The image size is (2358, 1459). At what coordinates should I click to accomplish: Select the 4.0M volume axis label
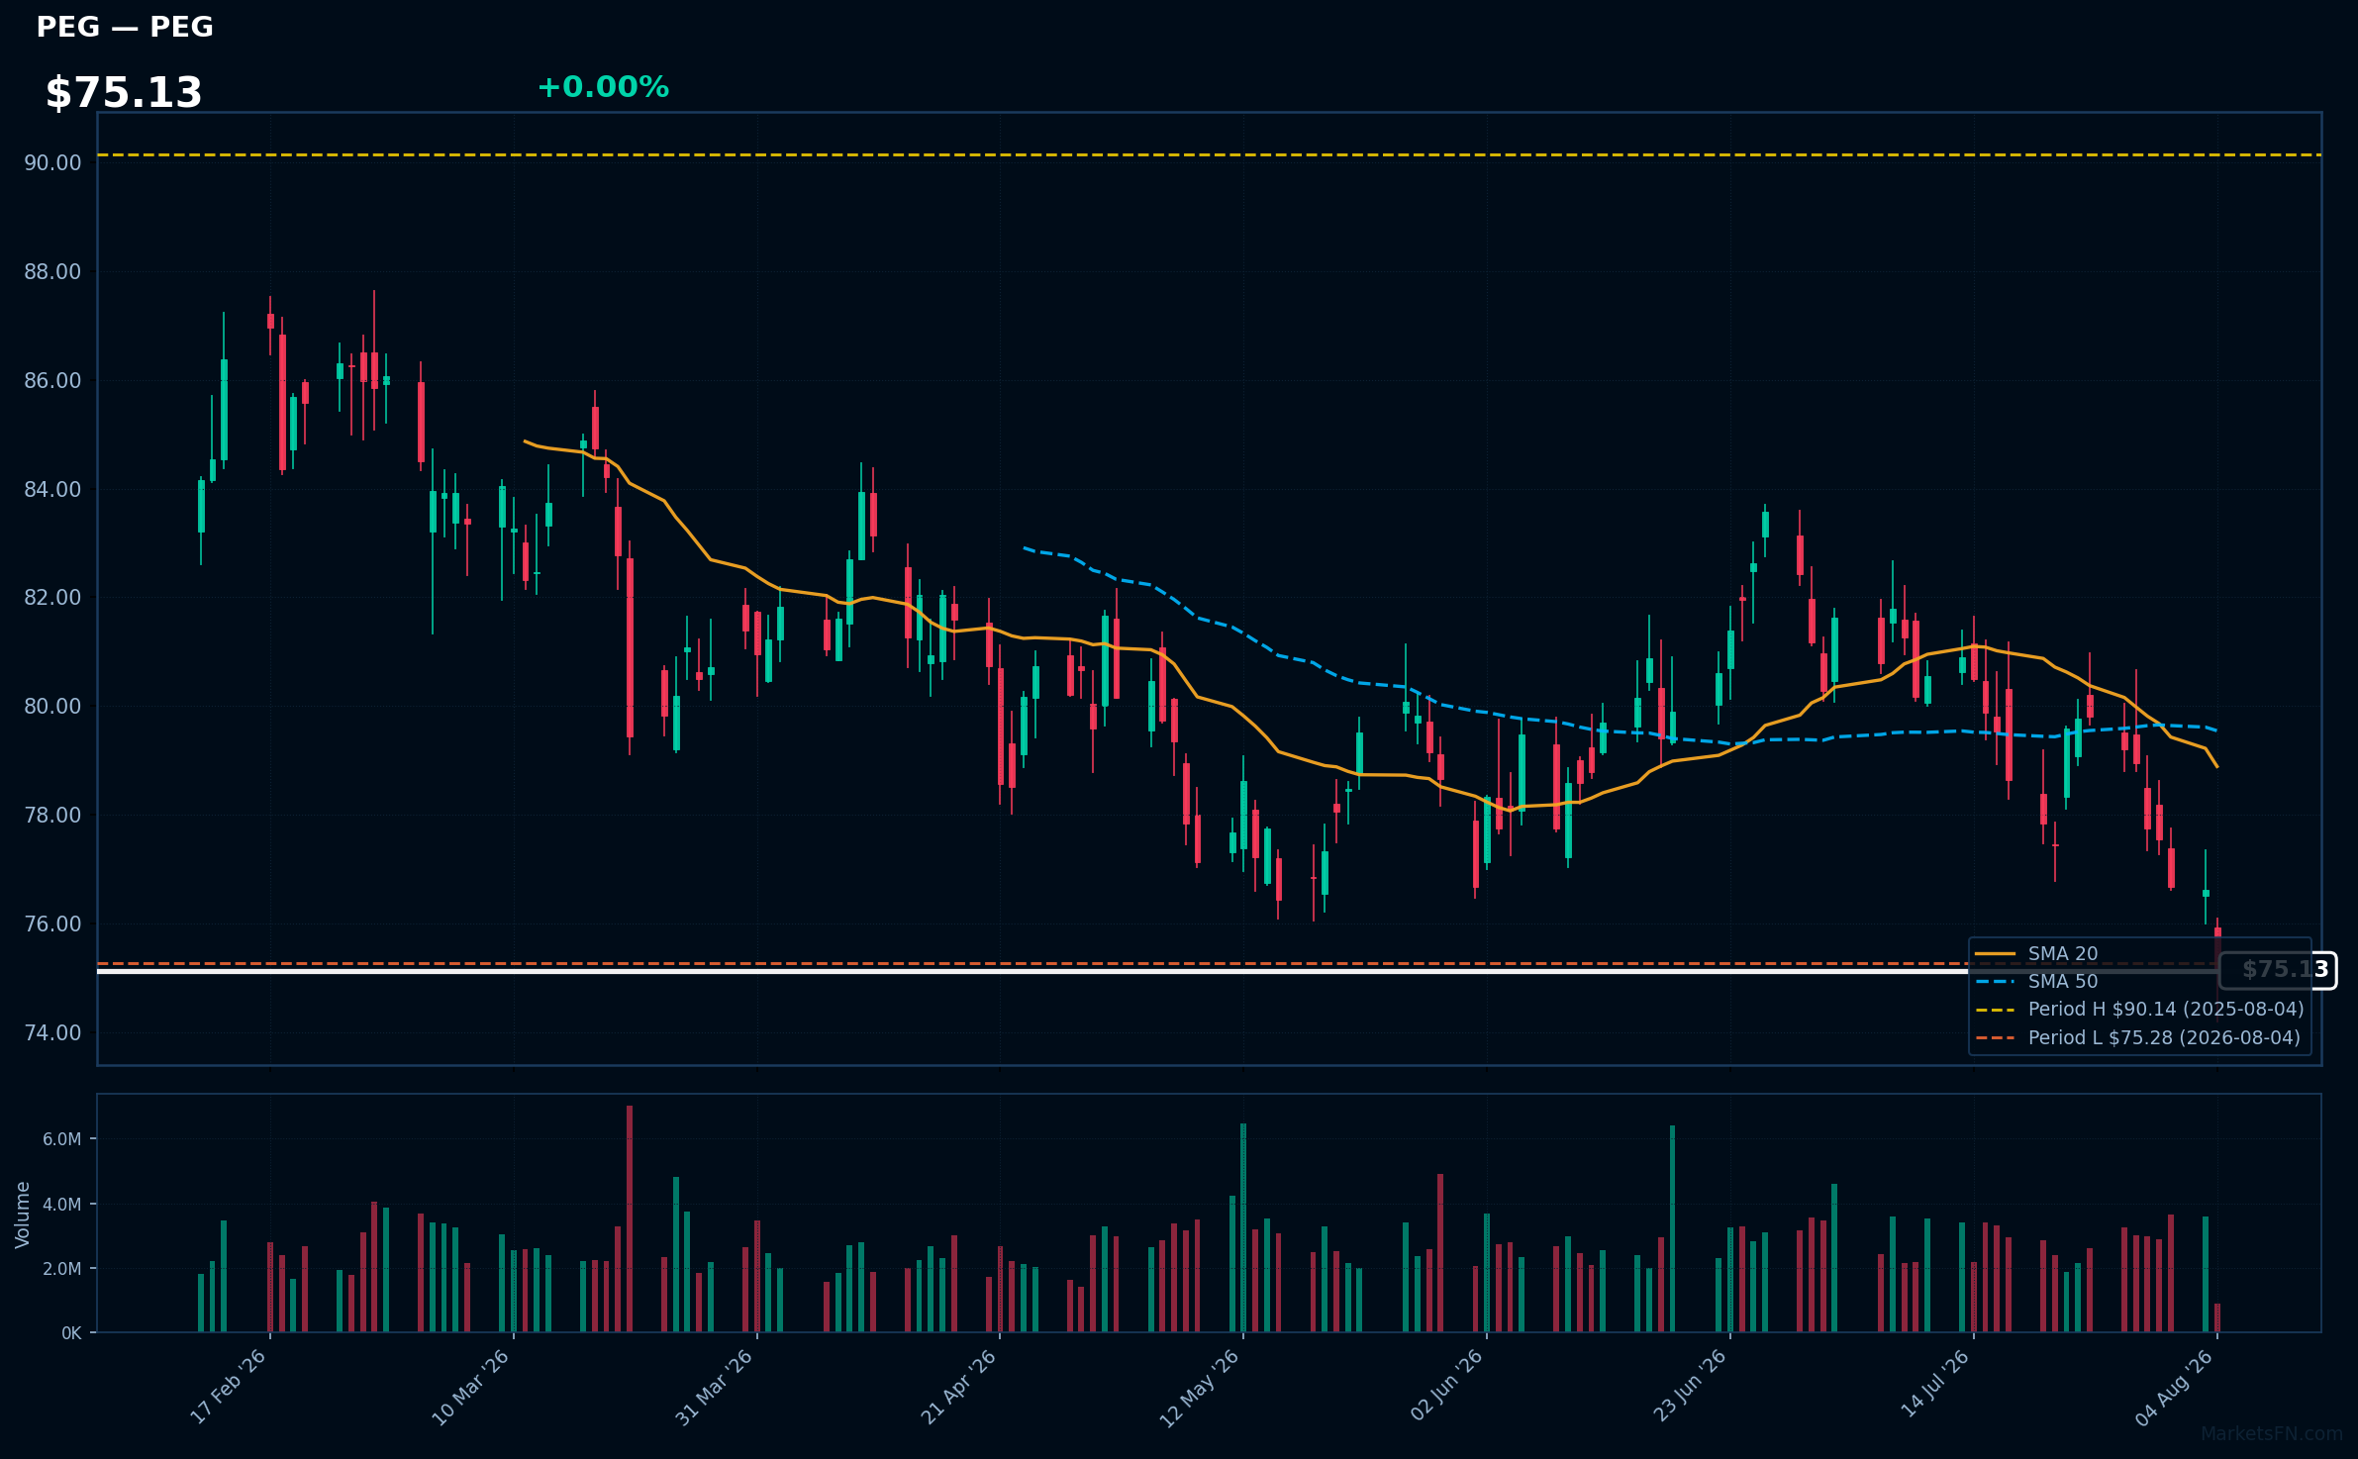coord(61,1205)
